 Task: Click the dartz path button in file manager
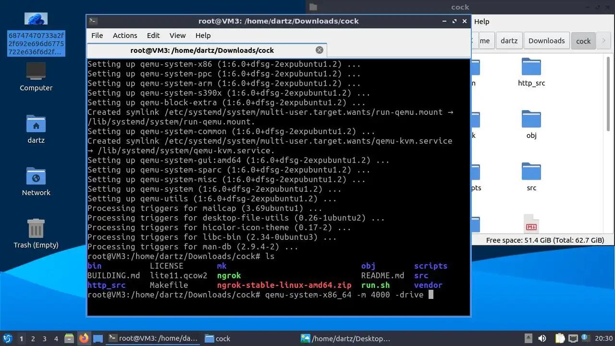point(509,41)
